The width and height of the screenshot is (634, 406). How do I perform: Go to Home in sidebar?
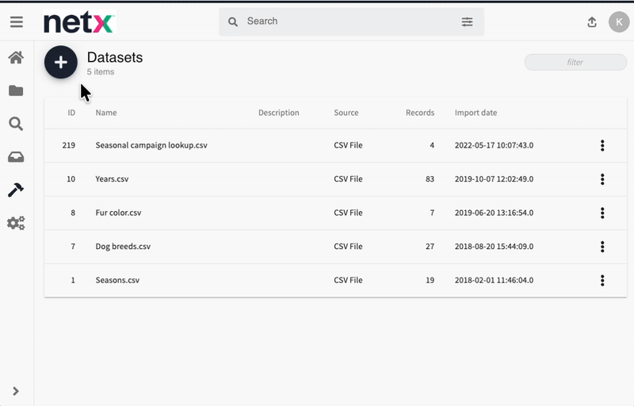16,57
